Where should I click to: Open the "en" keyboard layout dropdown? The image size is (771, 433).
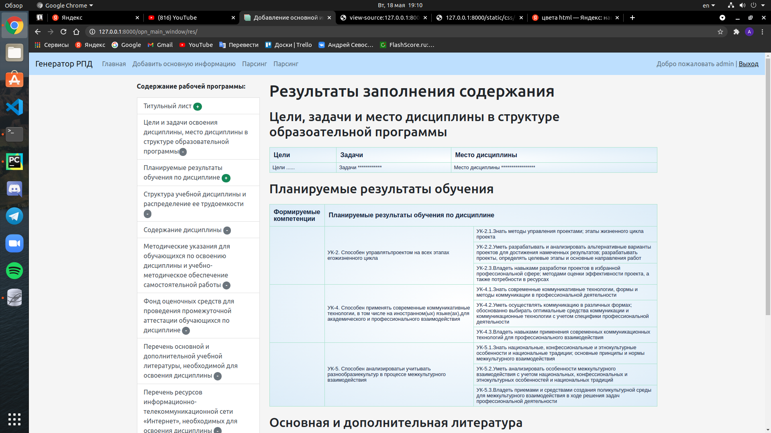(708, 5)
